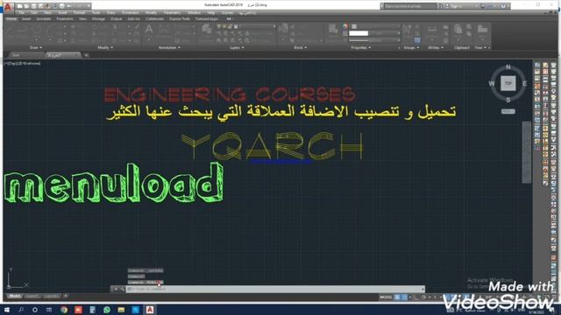Click the taskbar search magnifier icon
The height and width of the screenshot is (315, 561).
click(21, 310)
